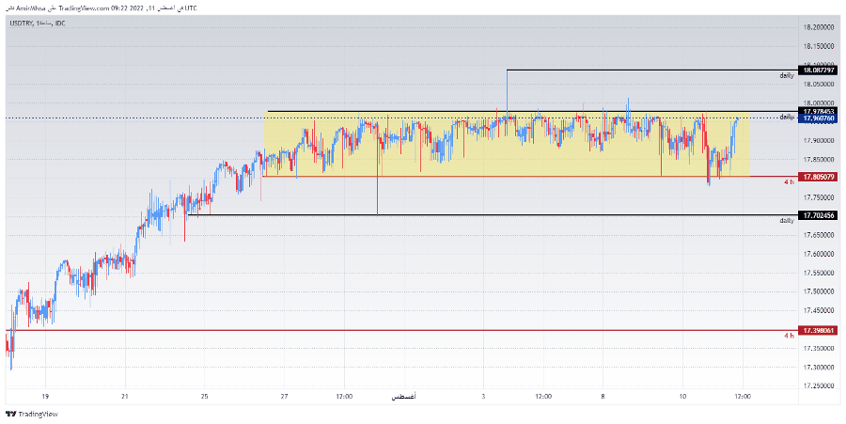846x424 pixels.
Task: Click date 21 on the time axis
Action: [x=125, y=397]
